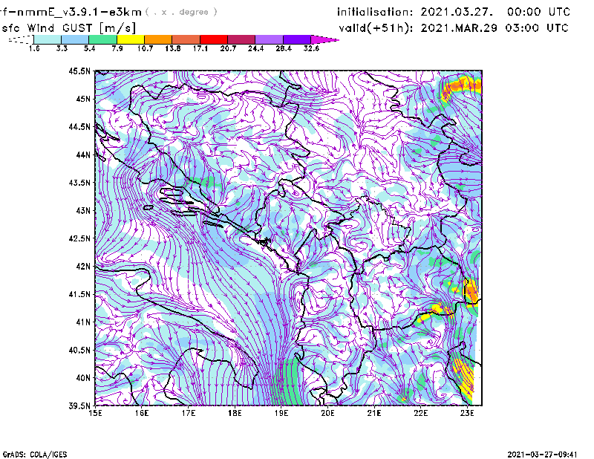The image size is (594, 459).
Task: Click the dashed white start of legend
Action: (x=21, y=39)
